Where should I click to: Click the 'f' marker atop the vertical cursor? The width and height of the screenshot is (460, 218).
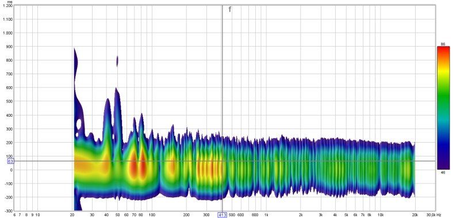pos(229,9)
